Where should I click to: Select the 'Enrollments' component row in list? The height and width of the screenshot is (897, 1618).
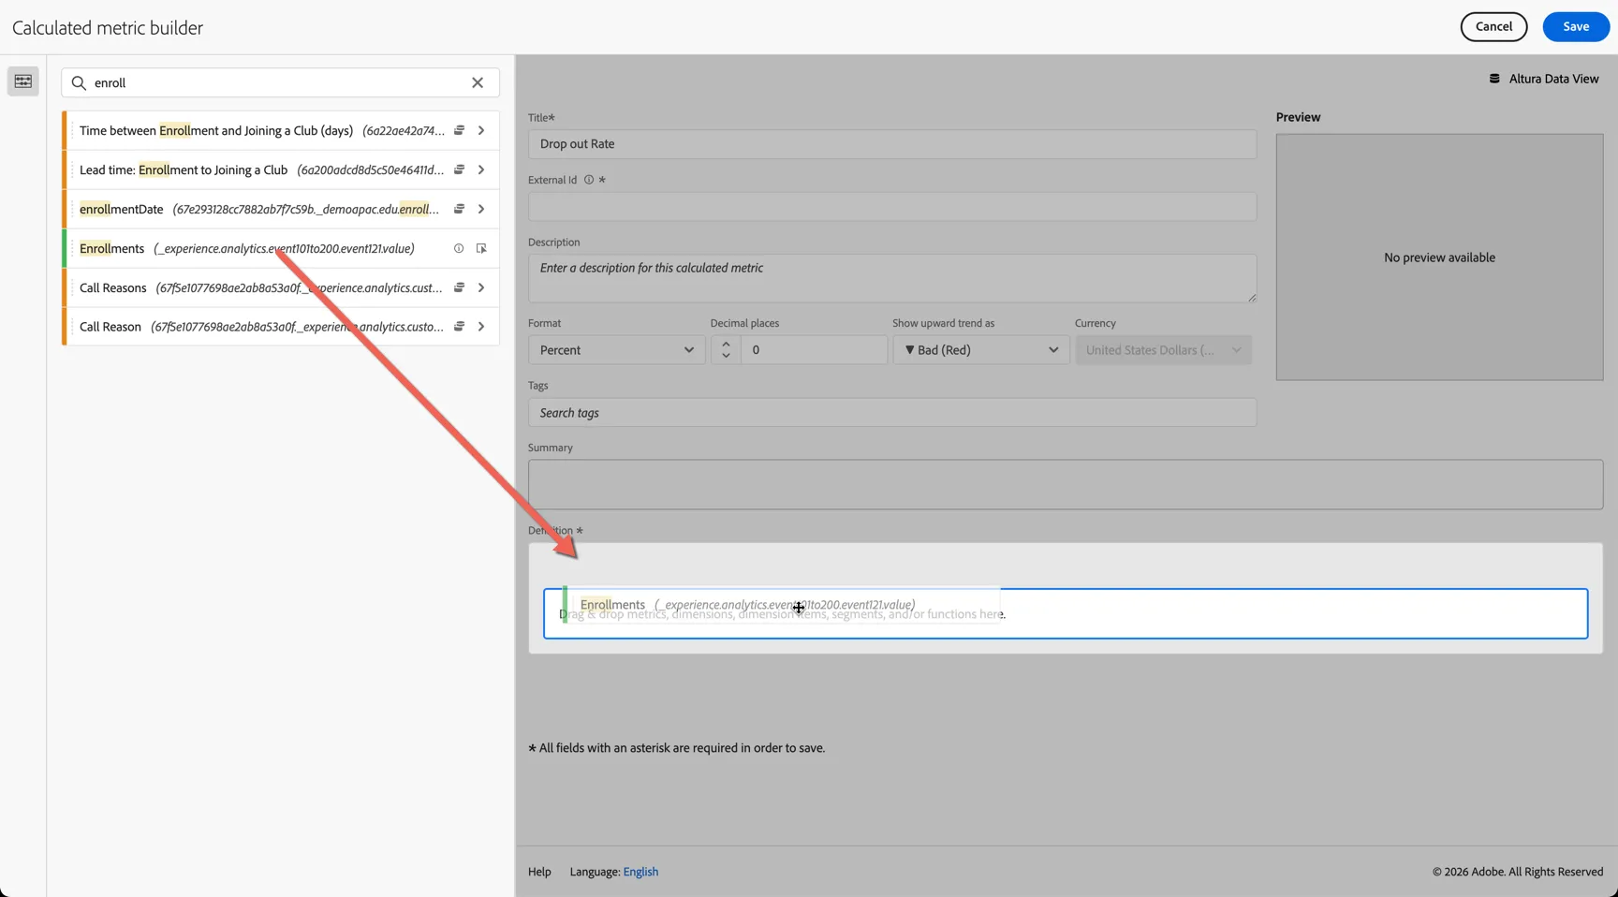pyautogui.click(x=280, y=248)
